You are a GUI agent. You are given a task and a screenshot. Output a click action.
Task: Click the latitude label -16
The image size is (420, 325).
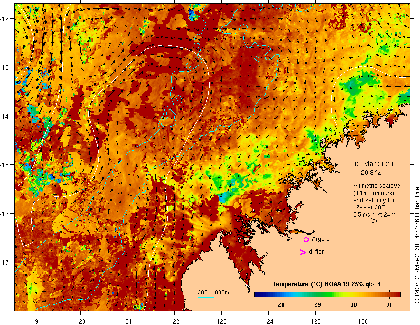pyautogui.click(x=5, y=214)
